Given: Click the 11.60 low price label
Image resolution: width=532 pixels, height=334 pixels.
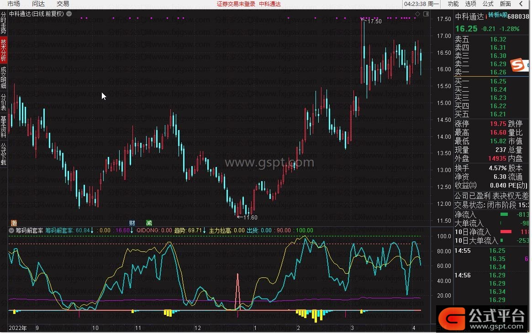Looking at the screenshot, I should pos(250,218).
